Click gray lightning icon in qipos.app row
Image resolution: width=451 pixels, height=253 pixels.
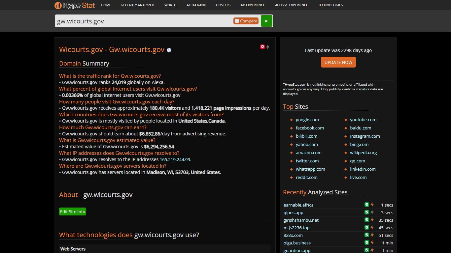click(372, 212)
